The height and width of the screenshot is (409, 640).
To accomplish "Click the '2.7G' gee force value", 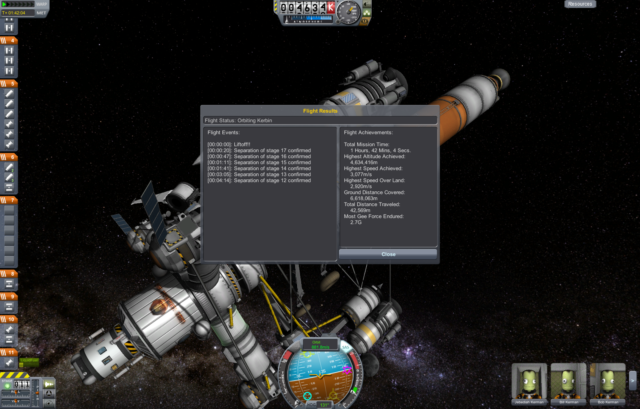I will click(x=356, y=222).
